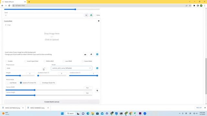Viewport: 207px width, 116px height.
Task: Click the blue icon right of the swap arrows
Action: coord(97,54)
